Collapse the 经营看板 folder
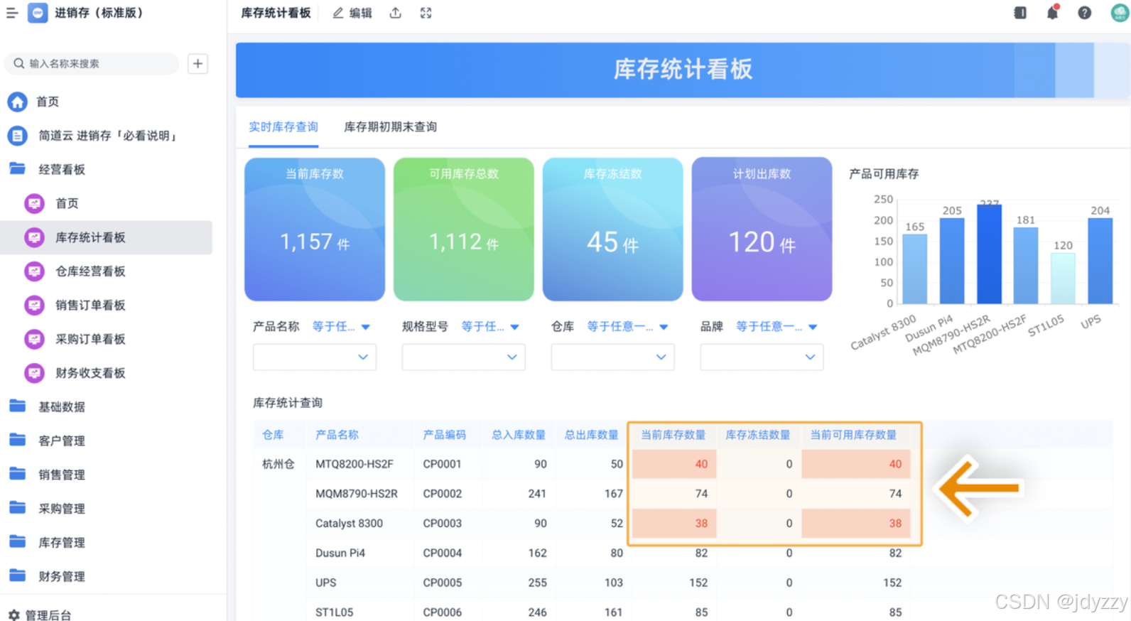Image resolution: width=1131 pixels, height=621 pixels. [47, 169]
